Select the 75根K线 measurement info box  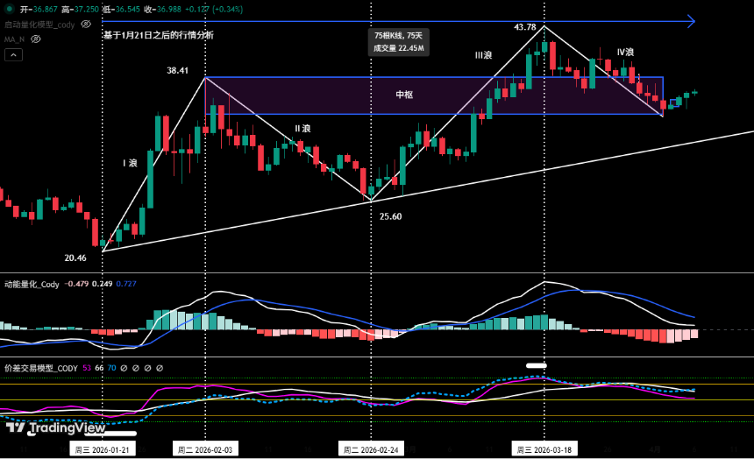399,42
